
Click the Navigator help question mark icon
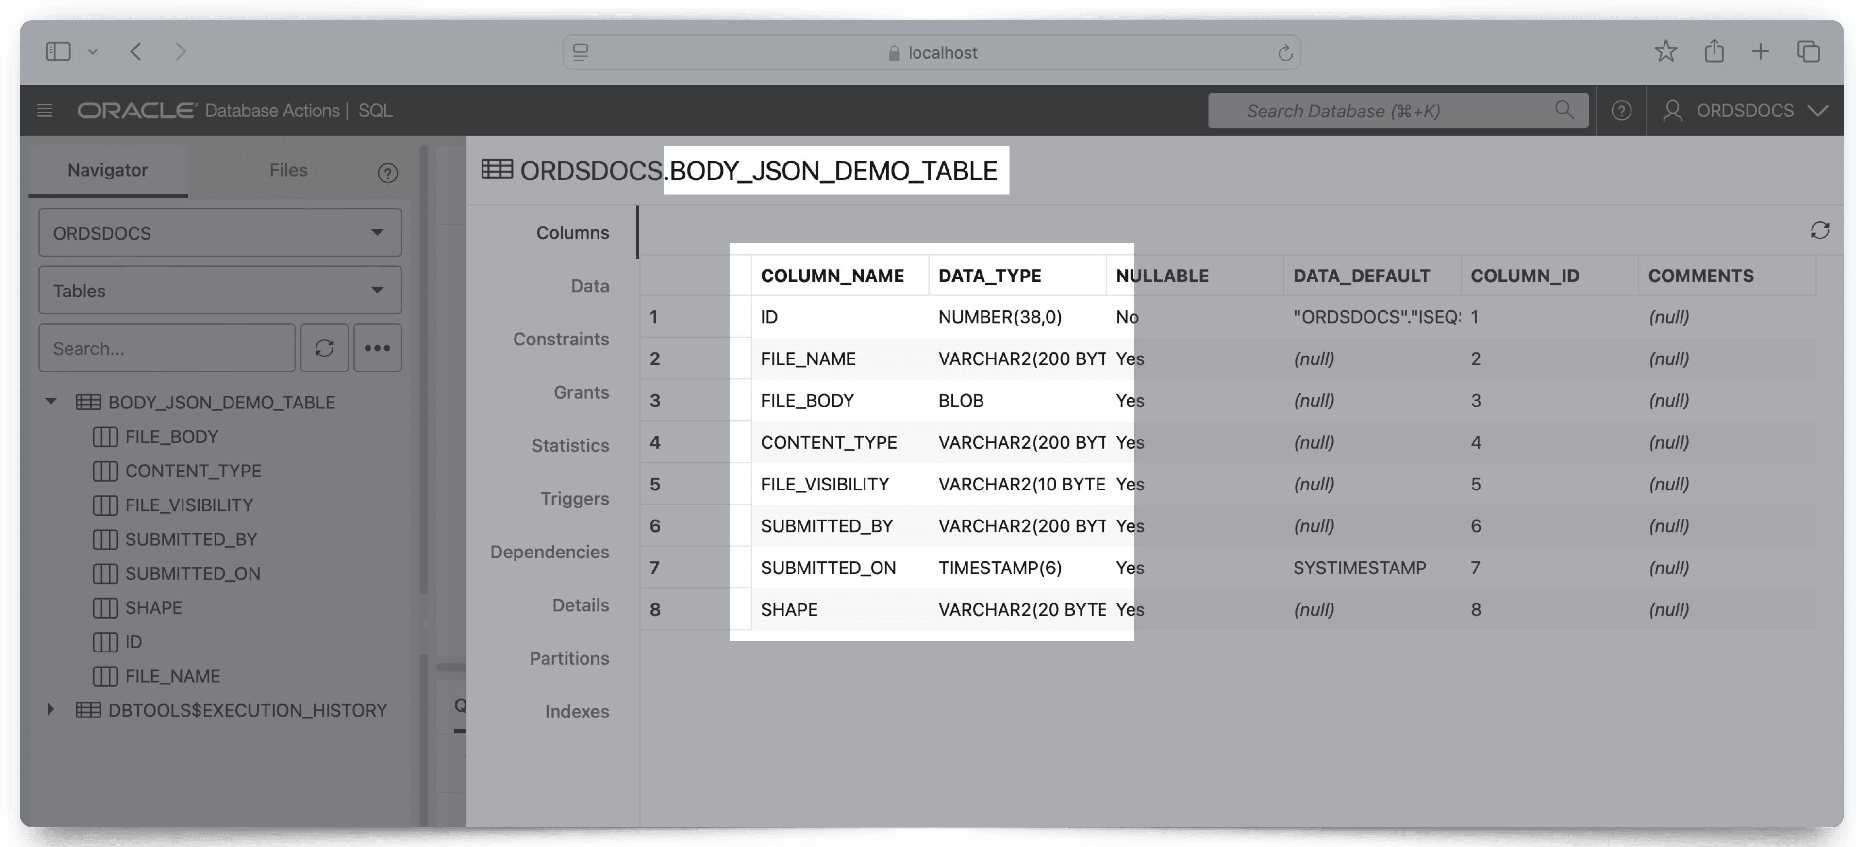[388, 173]
